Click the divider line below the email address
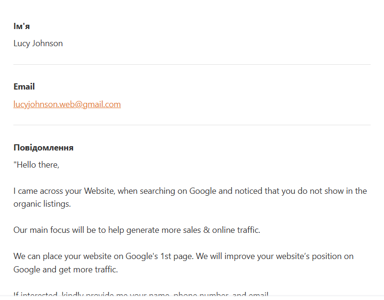The image size is (384, 300). (x=192, y=125)
